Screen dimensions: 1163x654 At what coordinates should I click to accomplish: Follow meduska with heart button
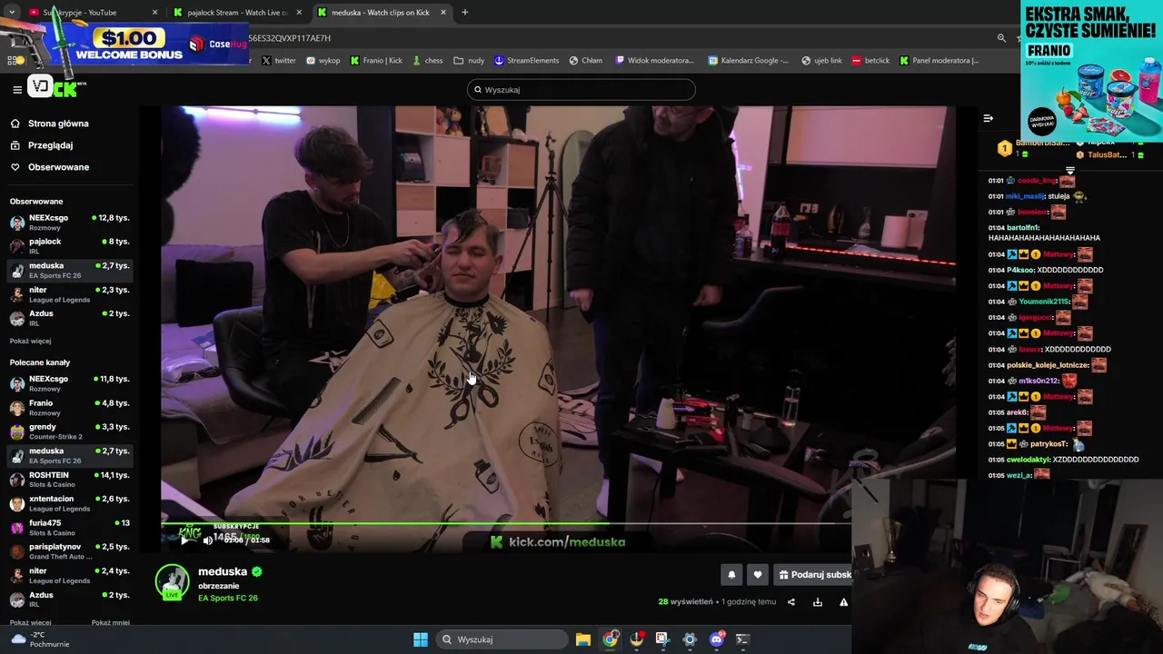click(x=758, y=574)
